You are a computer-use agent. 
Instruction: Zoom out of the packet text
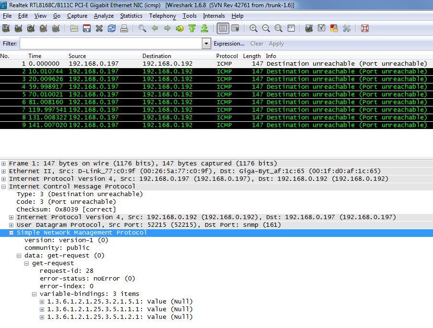point(266,28)
